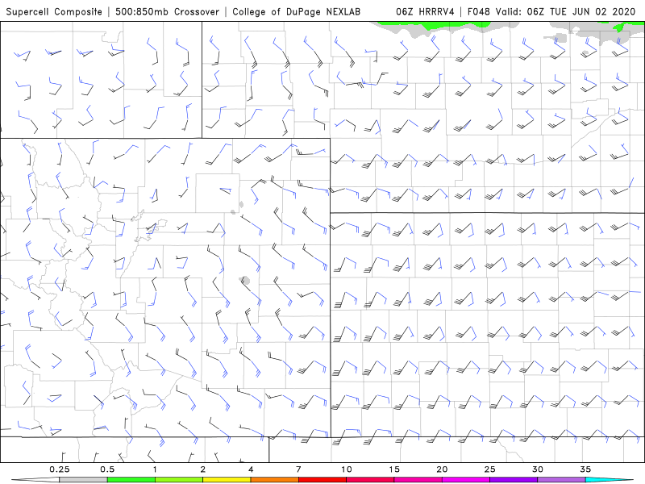Click the legend value 35
This screenshot has width=645, height=484.
586,469
